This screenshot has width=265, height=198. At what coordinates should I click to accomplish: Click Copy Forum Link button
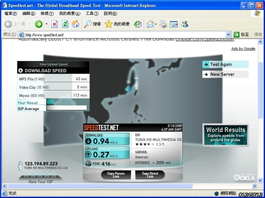coord(116,175)
